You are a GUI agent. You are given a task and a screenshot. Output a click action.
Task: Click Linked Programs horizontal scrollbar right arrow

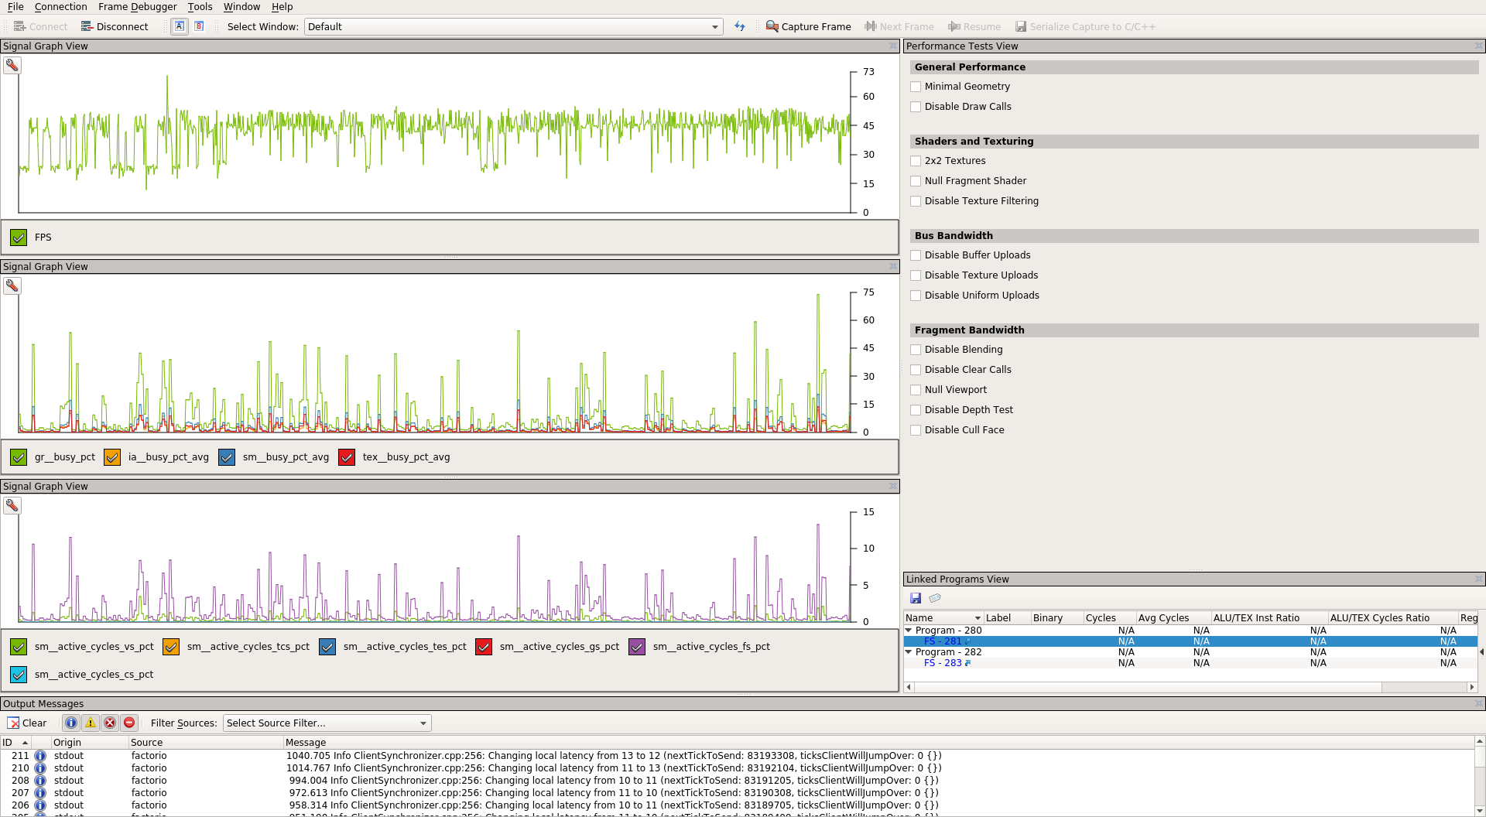click(1472, 687)
